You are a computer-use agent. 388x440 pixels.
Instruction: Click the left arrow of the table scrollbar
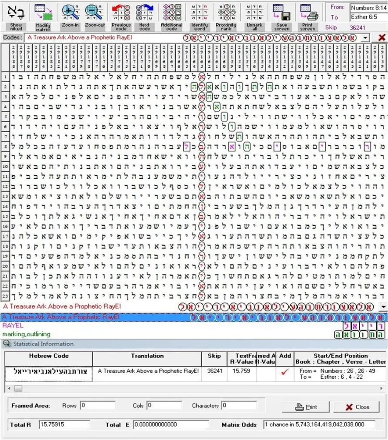click(10, 389)
